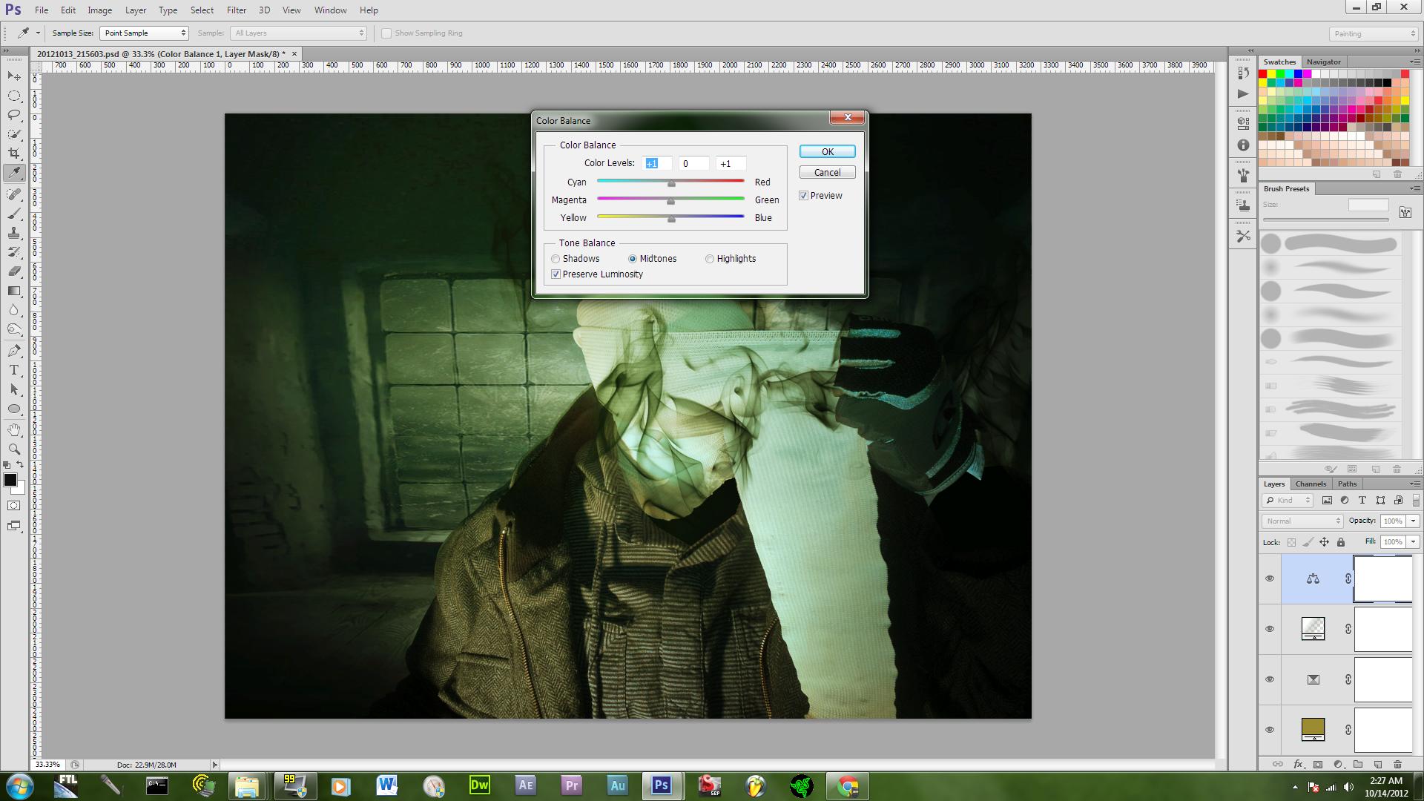Open the Layer menu
1424x801 pixels.
135,10
